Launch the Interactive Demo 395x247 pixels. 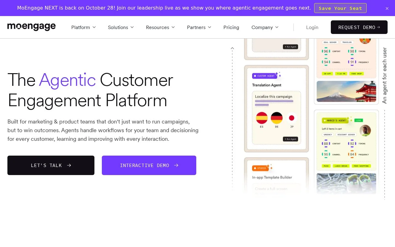coord(149,165)
